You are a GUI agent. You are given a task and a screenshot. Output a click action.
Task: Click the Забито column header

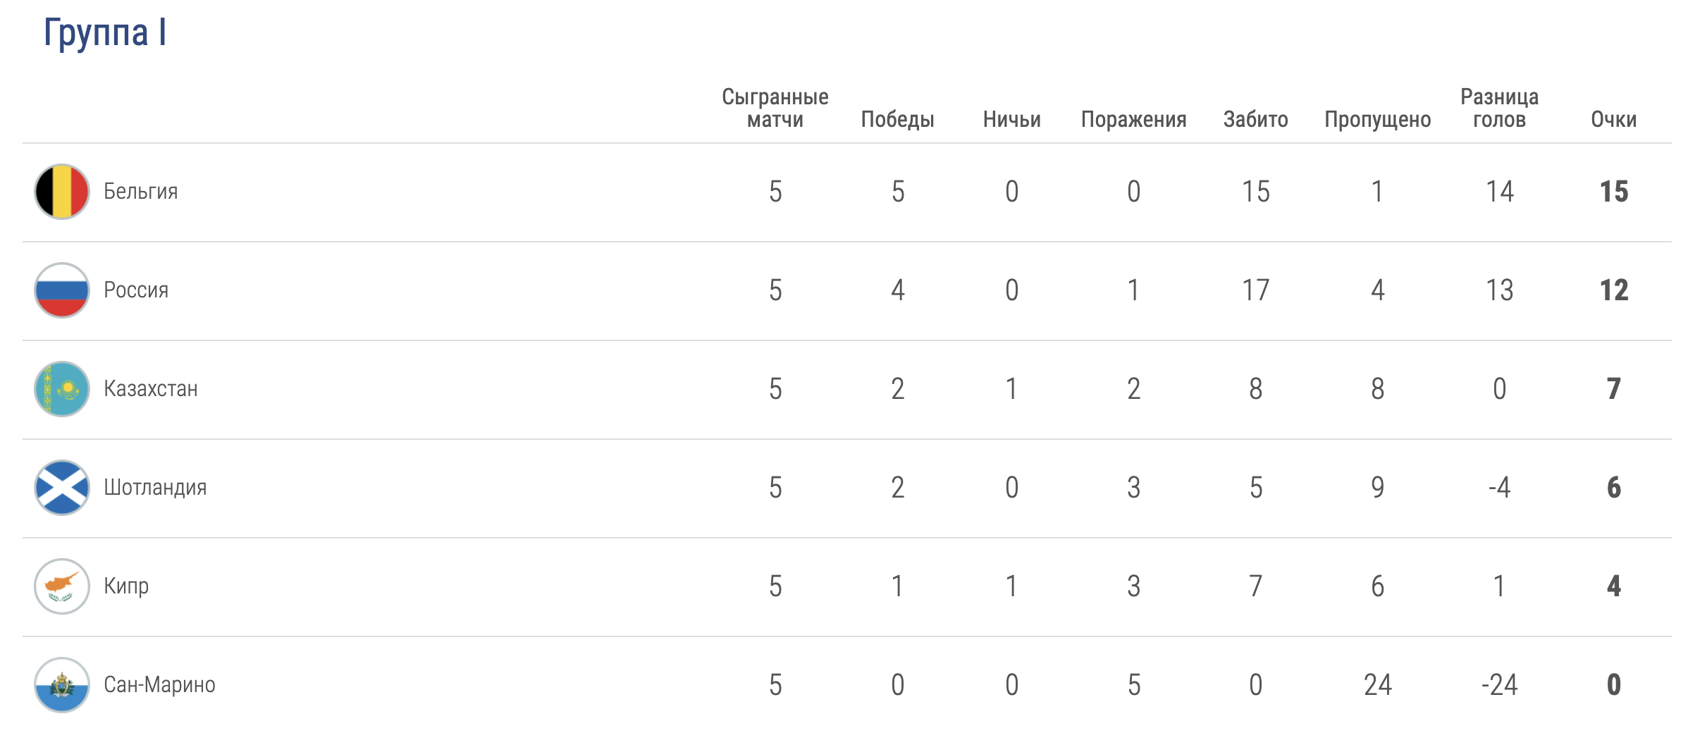coord(1255,120)
